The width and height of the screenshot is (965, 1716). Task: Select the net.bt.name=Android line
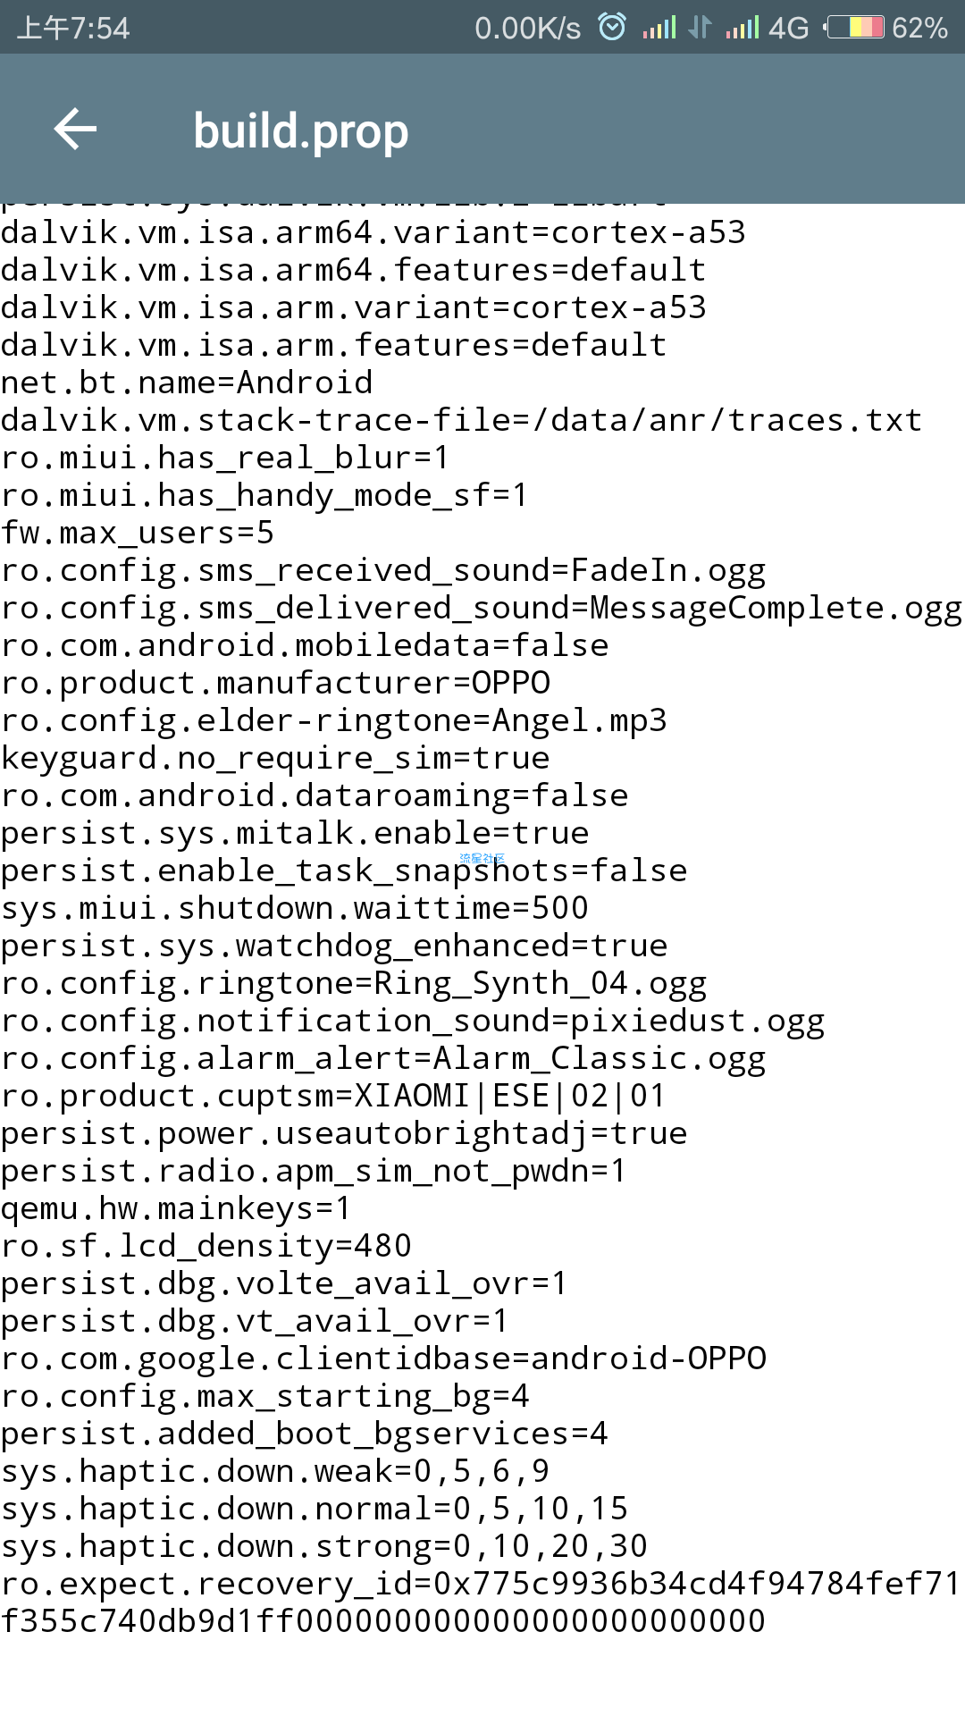187,383
